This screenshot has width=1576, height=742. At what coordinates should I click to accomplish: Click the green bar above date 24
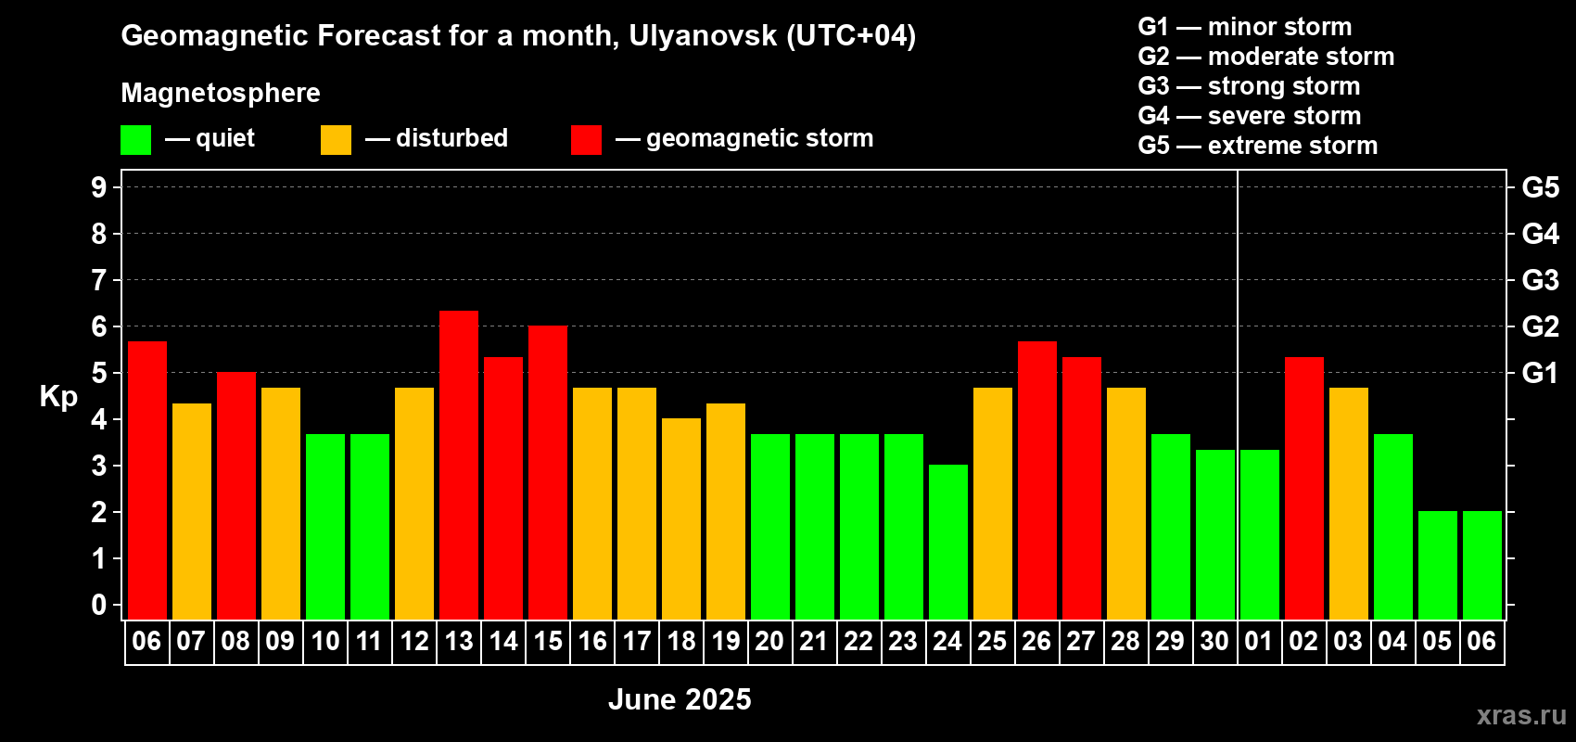pyautogui.click(x=948, y=542)
